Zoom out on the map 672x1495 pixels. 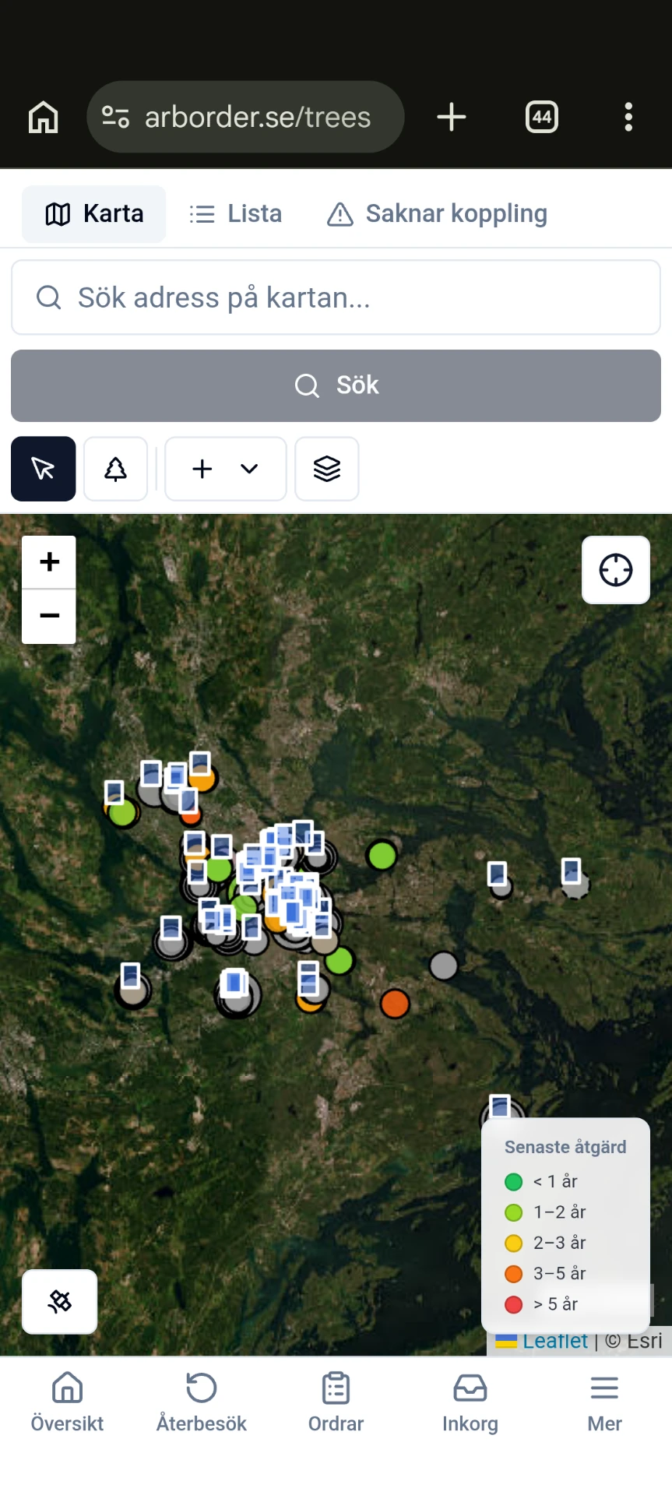tap(49, 617)
